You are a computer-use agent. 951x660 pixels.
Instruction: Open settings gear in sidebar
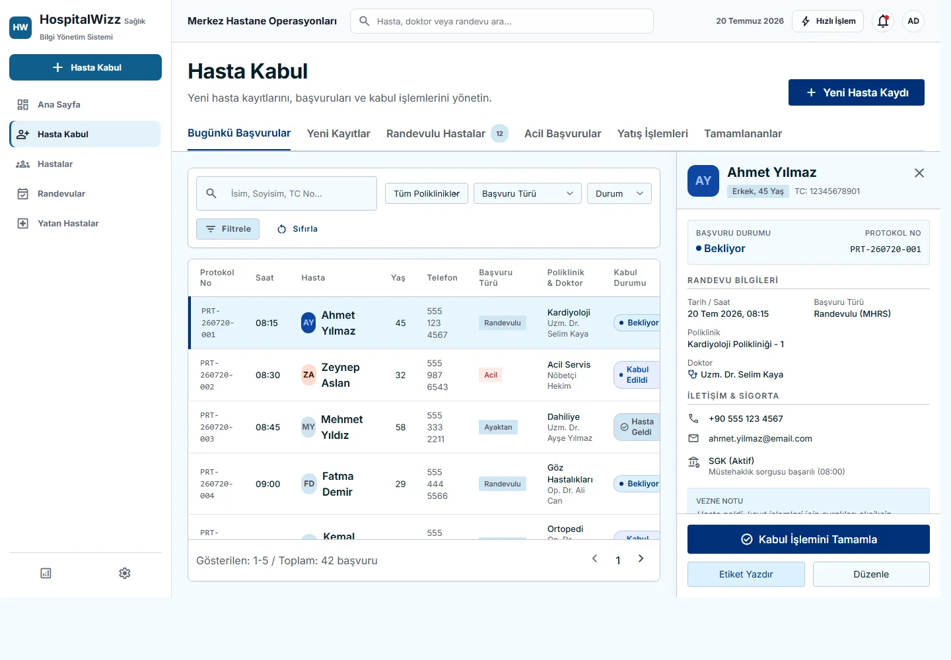125,573
